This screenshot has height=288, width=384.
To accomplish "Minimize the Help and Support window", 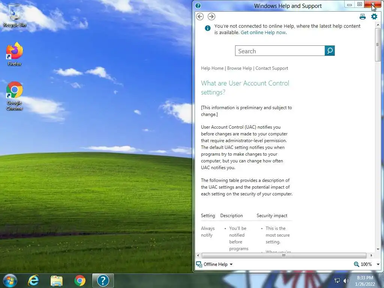I will point(349,4).
